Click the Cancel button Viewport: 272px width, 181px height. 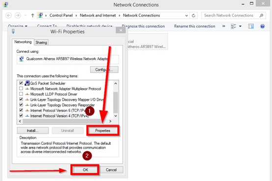pos(111,170)
